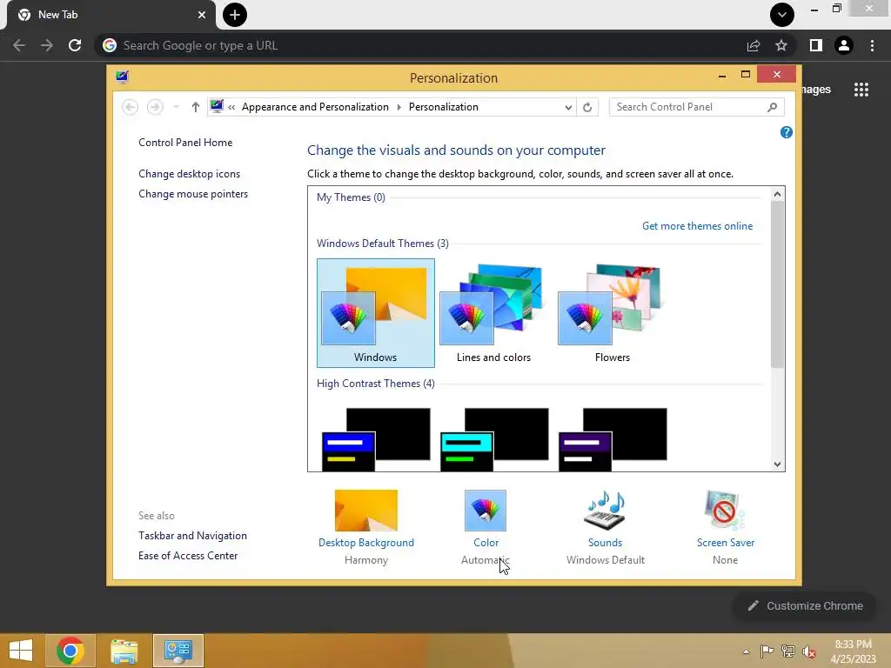
Task: Expand the arrow after Appearance and Personalization
Action: click(399, 107)
